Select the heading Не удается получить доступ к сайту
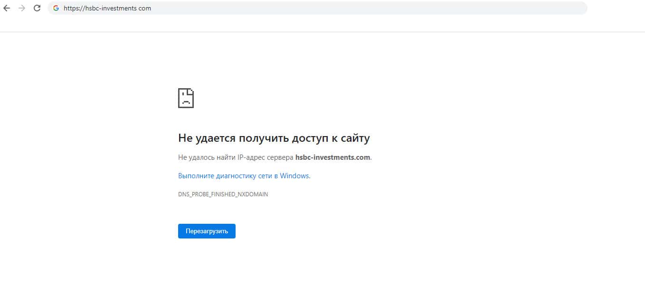645x302 pixels. 274,138
